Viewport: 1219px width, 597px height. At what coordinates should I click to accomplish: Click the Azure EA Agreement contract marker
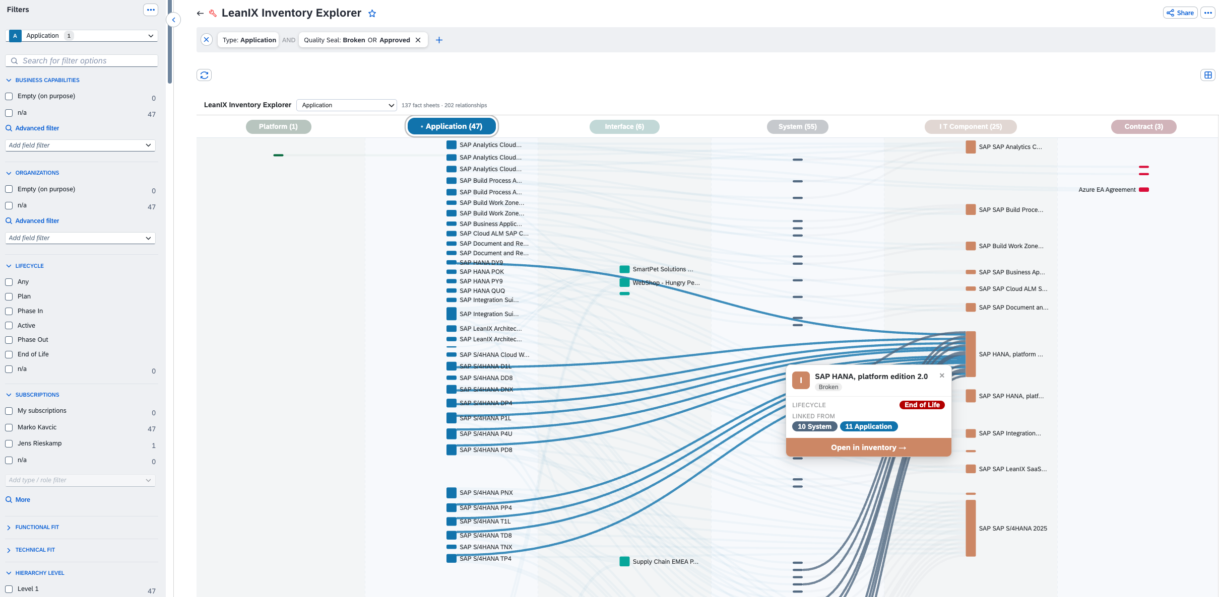coord(1144,190)
